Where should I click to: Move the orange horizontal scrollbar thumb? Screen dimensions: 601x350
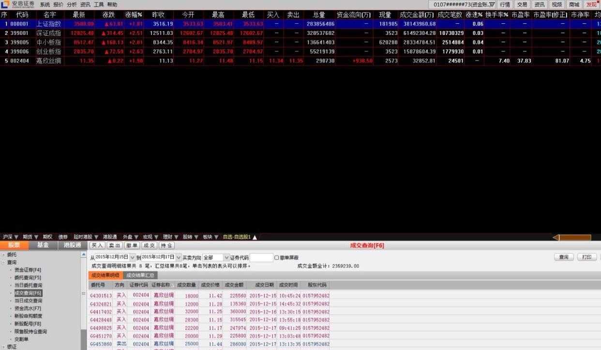575,237
